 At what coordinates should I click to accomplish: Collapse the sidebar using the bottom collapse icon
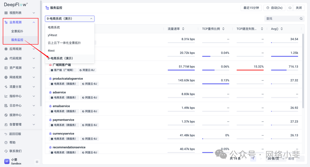coord(37,162)
